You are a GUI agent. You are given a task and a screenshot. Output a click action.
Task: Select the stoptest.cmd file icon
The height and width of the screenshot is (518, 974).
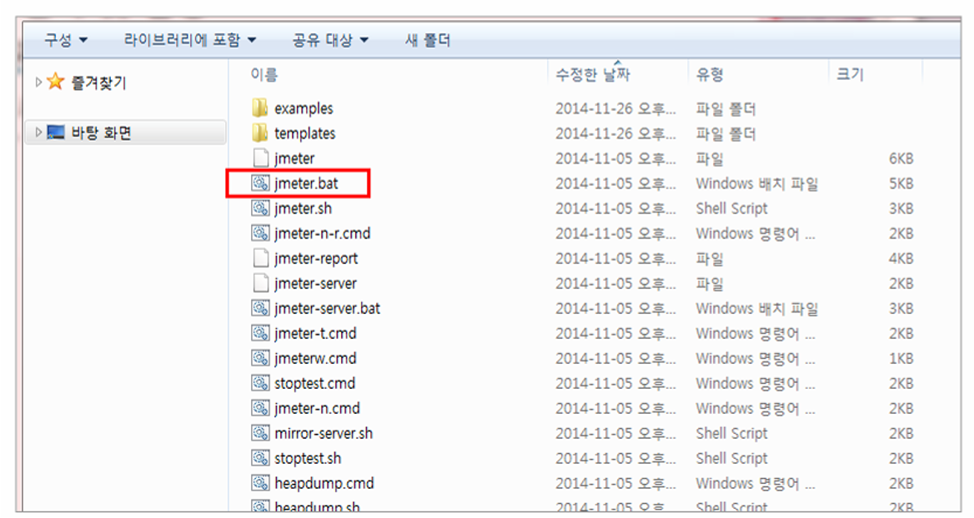pyautogui.click(x=260, y=383)
